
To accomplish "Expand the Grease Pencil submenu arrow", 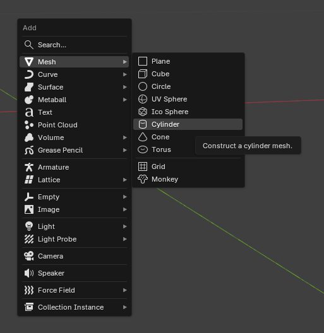I will coord(125,150).
